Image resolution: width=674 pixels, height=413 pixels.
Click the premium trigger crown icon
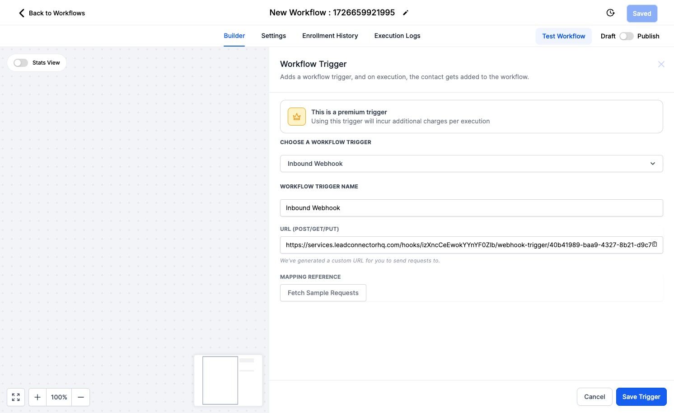[297, 117]
